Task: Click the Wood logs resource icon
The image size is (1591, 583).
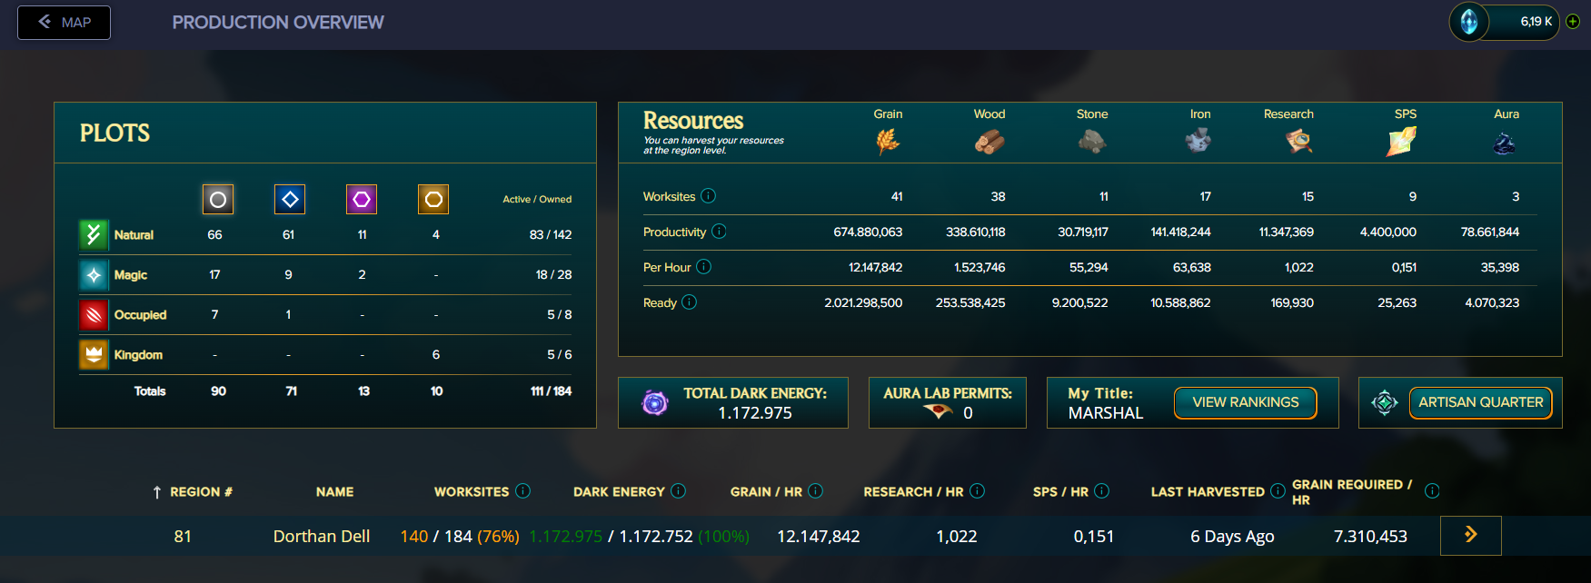Action: coord(989,142)
